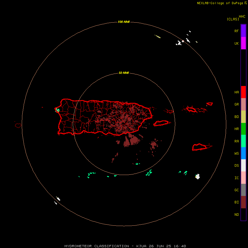Click the 'BI' legend label
This screenshot has width=248, height=248.
click(236, 202)
